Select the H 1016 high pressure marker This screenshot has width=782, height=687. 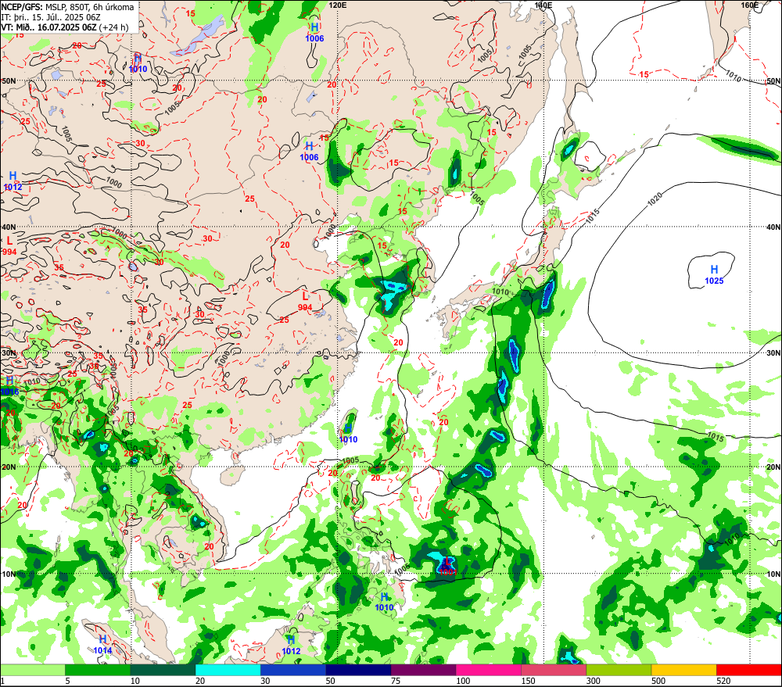click(x=9, y=386)
